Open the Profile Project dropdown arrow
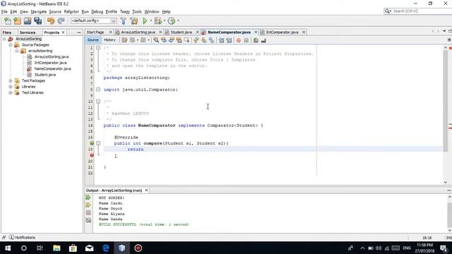452x254 pixels. 178,20
